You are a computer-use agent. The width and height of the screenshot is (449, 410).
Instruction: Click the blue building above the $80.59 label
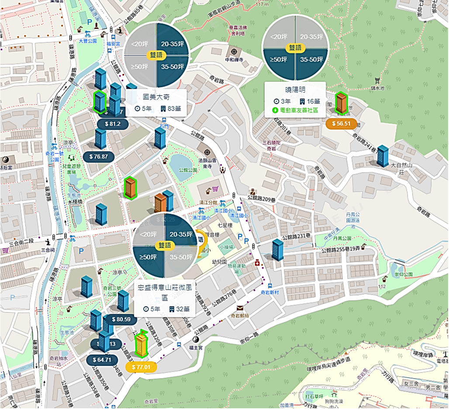pyautogui.click(x=123, y=301)
